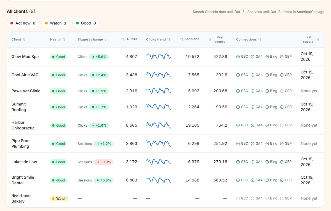The height and width of the screenshot is (211, 331).
Task: Click the 4,807 clicks value
Action: [132, 57]
